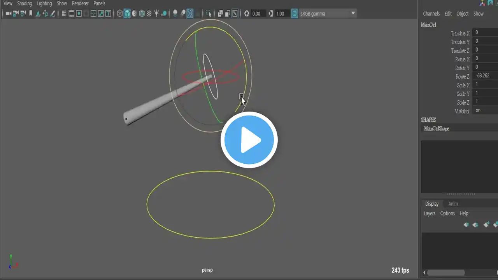The image size is (498, 280).
Task: Click the use all lights bulb icon
Action: [156, 14]
